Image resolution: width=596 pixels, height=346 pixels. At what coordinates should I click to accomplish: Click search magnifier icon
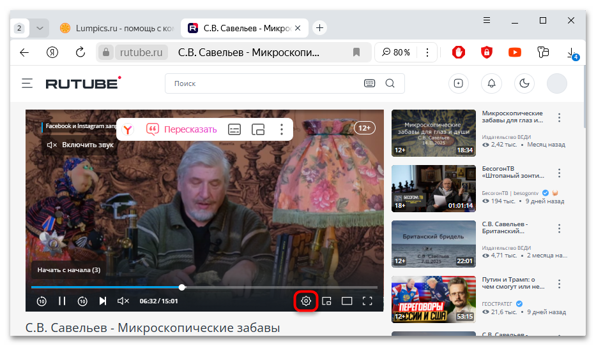(x=390, y=83)
